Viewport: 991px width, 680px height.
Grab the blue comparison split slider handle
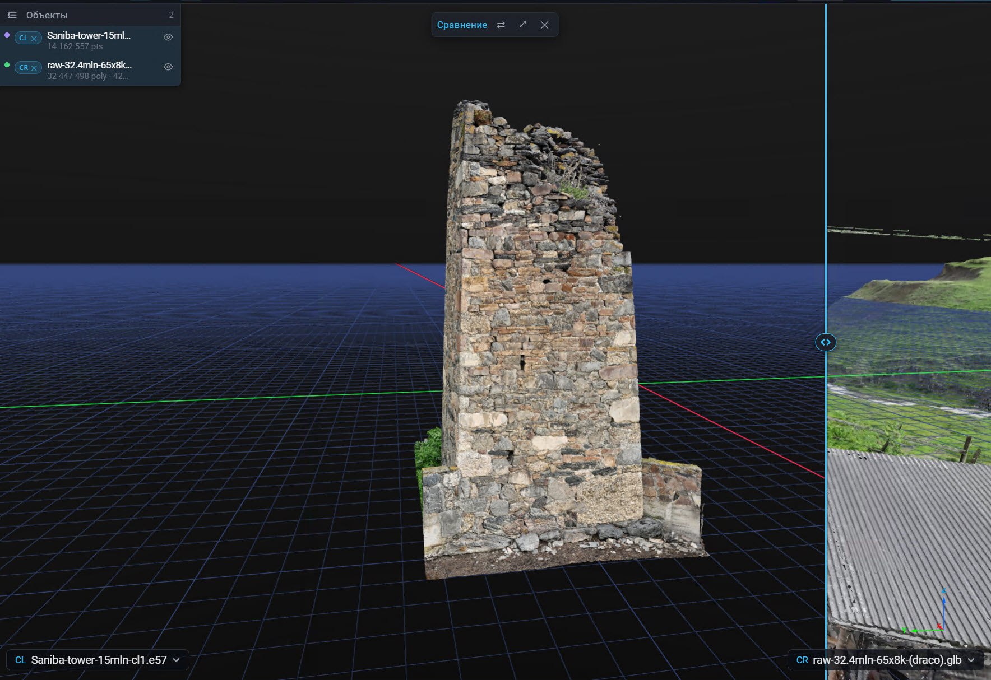click(826, 342)
